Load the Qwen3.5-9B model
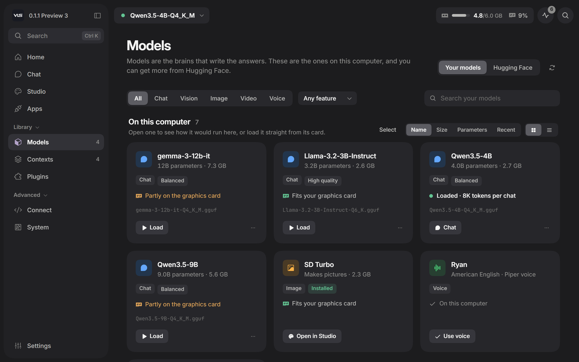This screenshot has height=362, width=579. point(152,336)
